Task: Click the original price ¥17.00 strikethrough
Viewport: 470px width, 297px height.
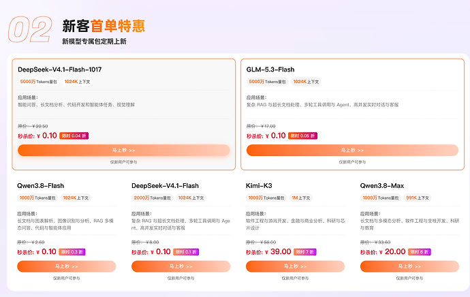Action: [261, 126]
